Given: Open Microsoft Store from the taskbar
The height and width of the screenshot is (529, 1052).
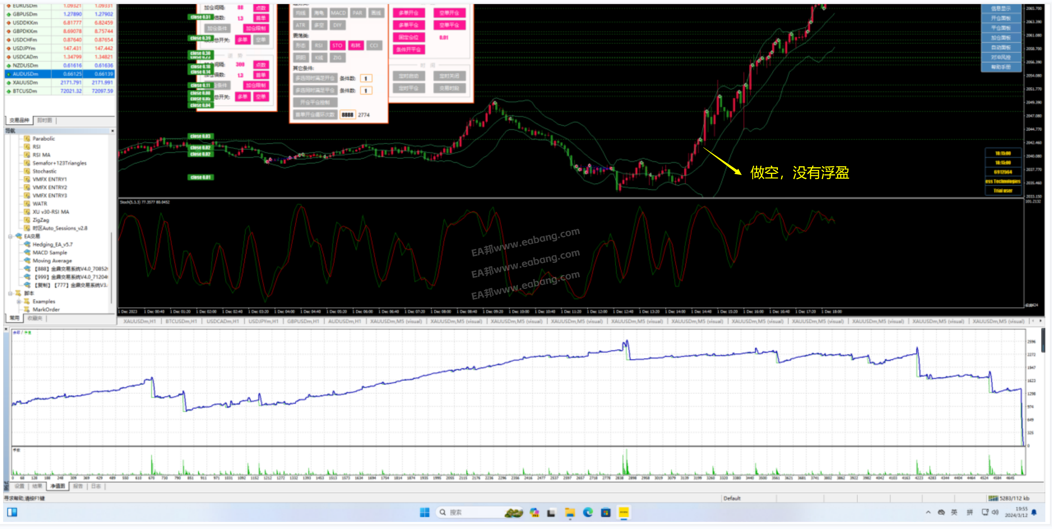Looking at the screenshot, I should [606, 513].
